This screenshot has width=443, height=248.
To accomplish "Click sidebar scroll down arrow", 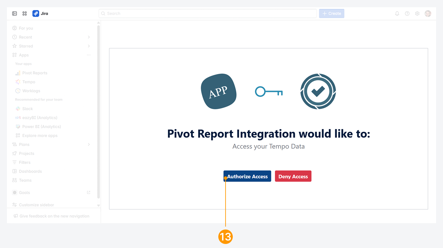I will click(x=99, y=206).
